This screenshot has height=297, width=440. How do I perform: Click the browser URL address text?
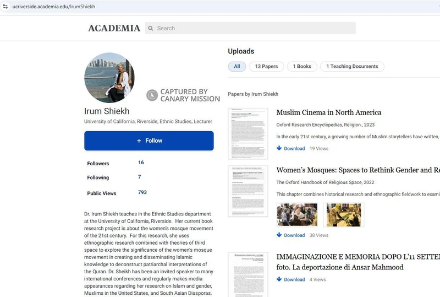[53, 7]
